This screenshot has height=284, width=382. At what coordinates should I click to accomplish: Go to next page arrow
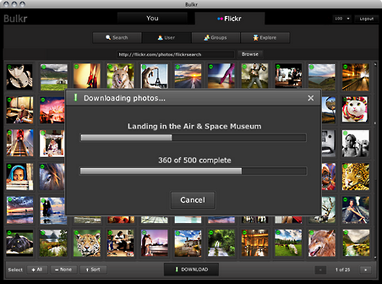[x=365, y=269]
